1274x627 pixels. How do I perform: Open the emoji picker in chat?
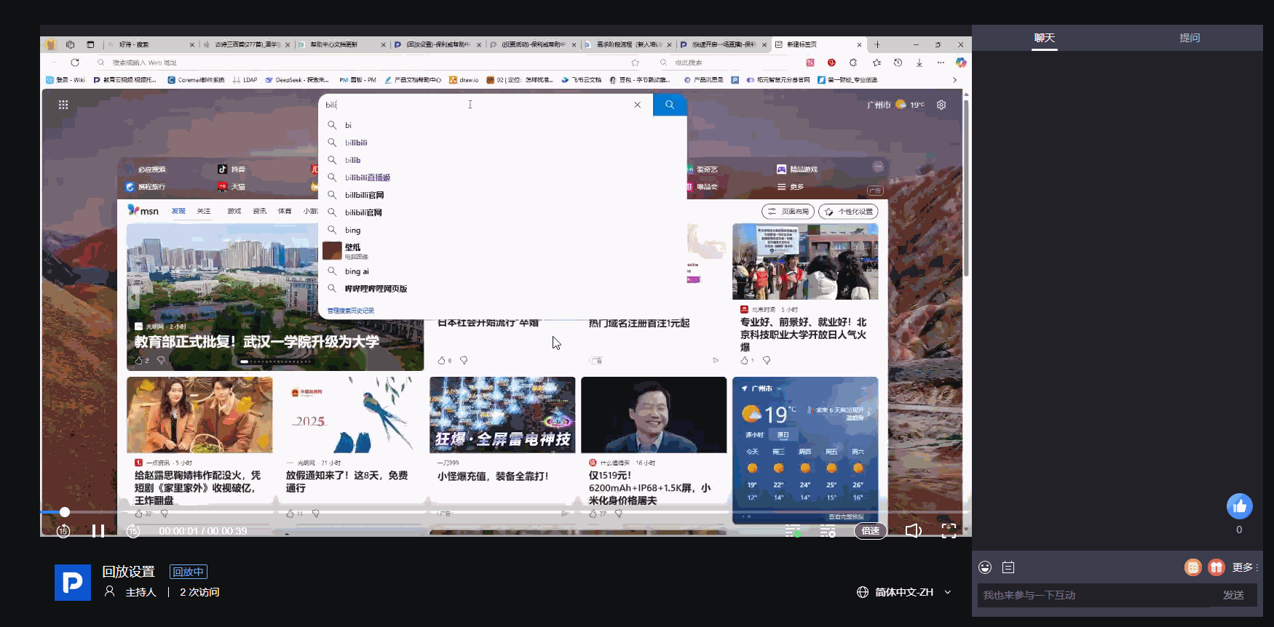pos(985,567)
